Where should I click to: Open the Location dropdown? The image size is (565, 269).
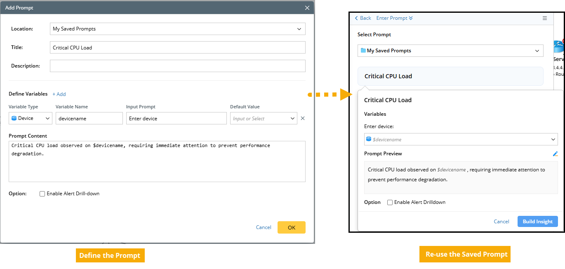[x=299, y=29]
